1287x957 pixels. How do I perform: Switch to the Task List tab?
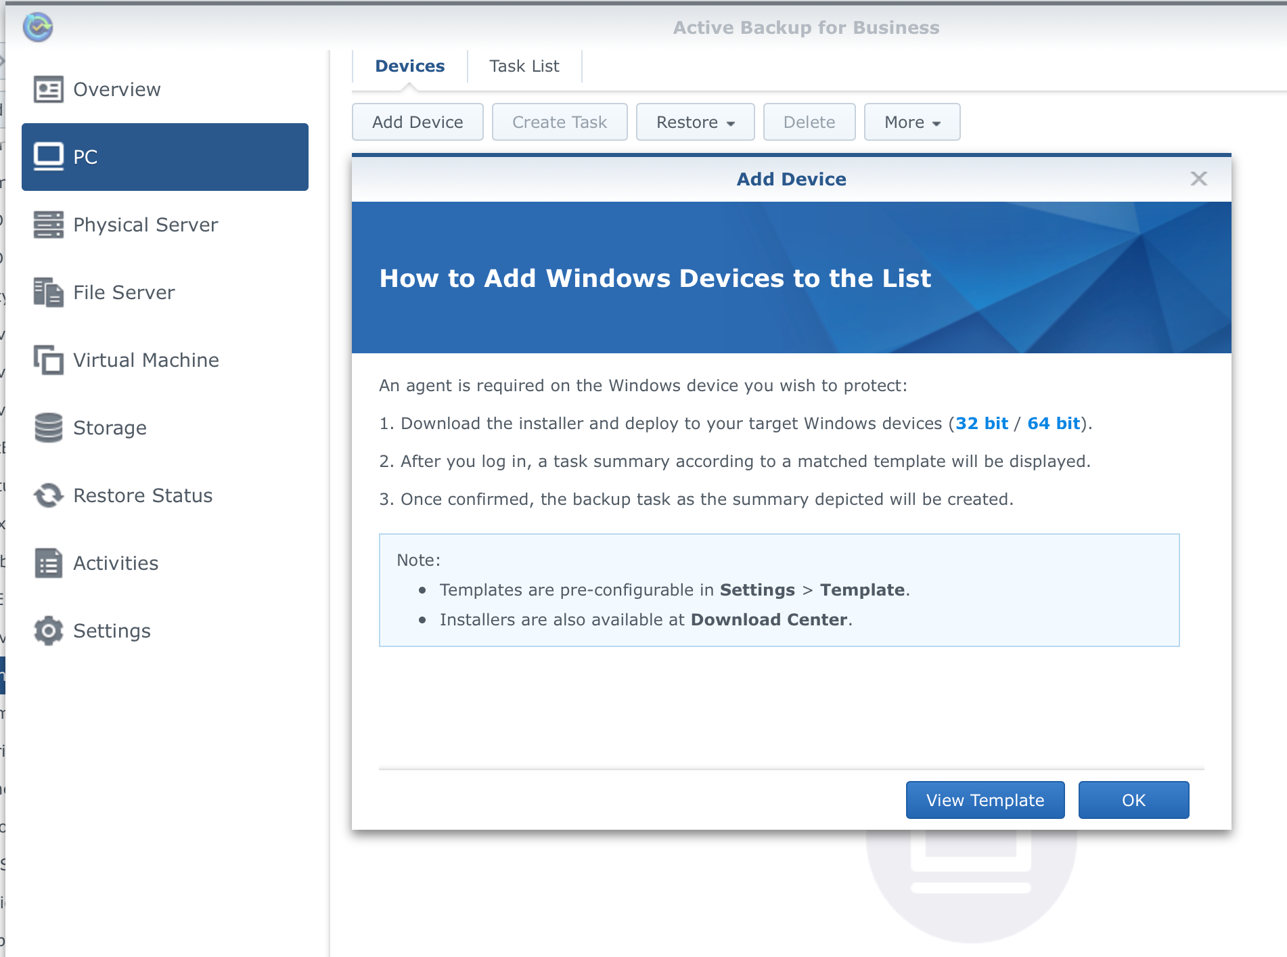(x=524, y=66)
